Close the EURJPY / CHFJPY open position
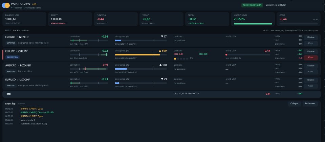This screenshot has width=325, height=142. pos(311,57)
